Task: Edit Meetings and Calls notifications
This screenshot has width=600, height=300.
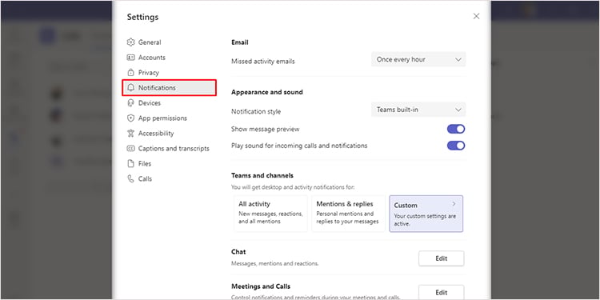Action: [x=441, y=292]
